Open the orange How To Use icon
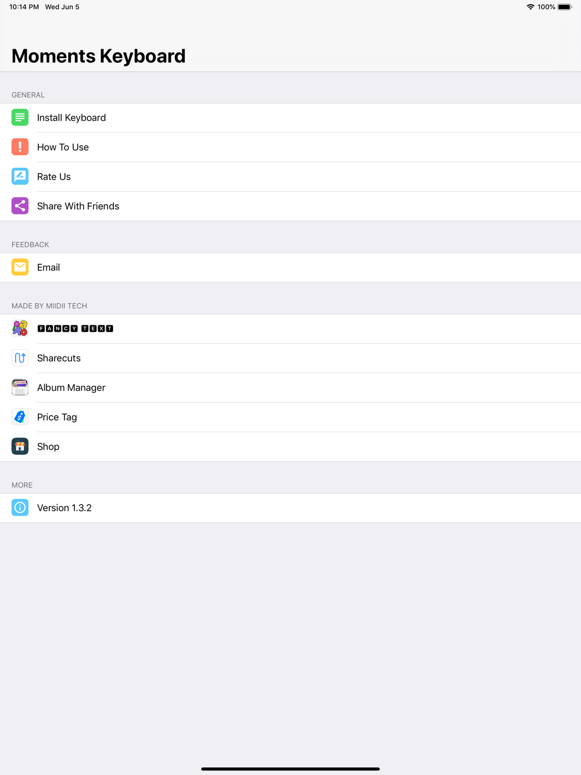 [20, 147]
